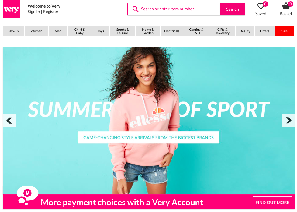Click into the search item number field
297x212 pixels.
tap(174, 9)
